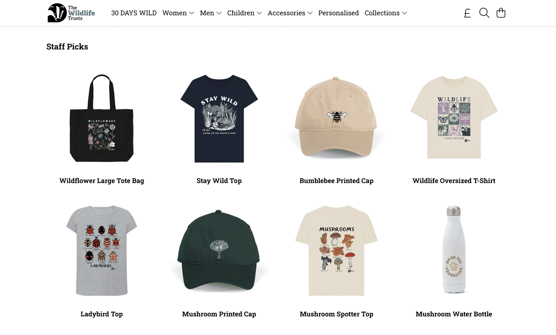
Task: Go home via Wildlife Trusts badger logo
Action: [x=71, y=13]
